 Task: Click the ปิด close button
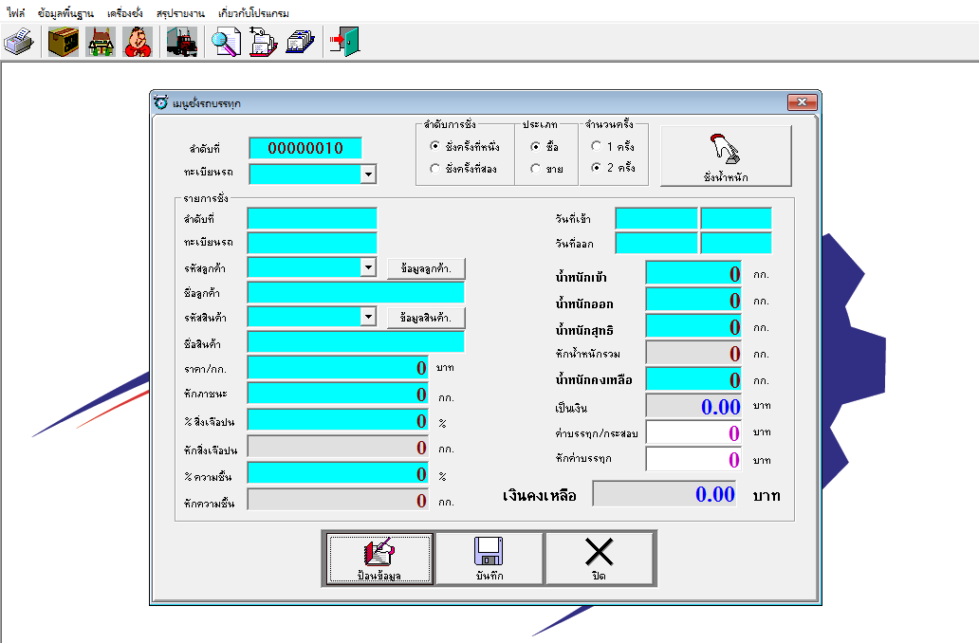click(599, 559)
